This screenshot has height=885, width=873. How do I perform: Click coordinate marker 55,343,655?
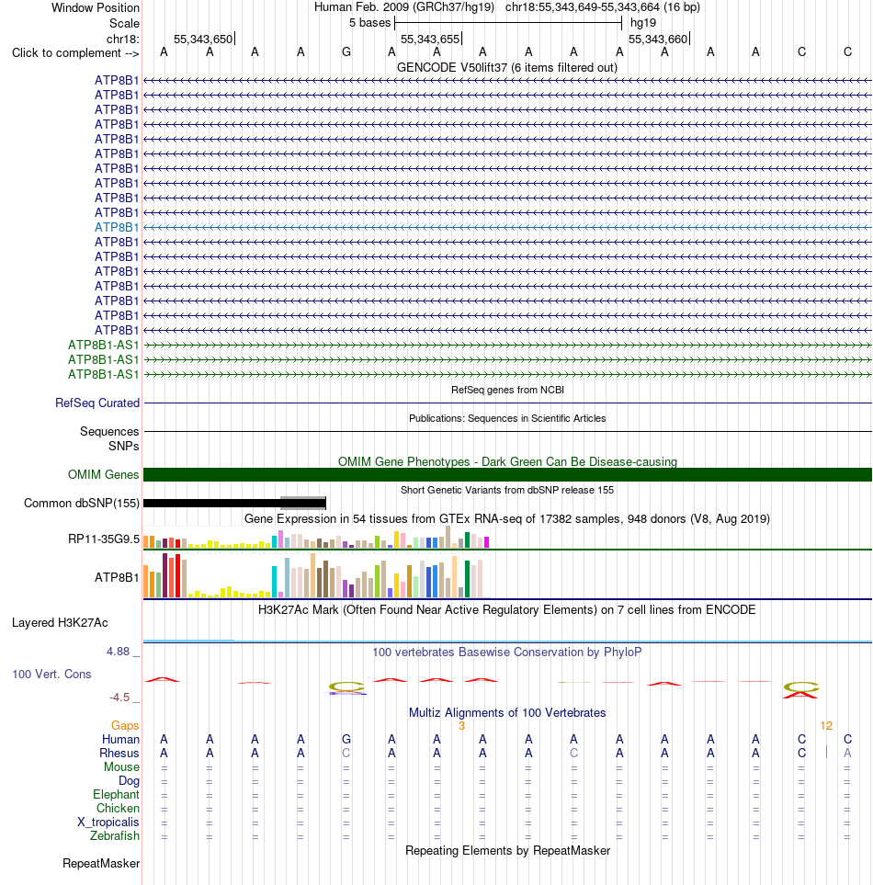430,39
